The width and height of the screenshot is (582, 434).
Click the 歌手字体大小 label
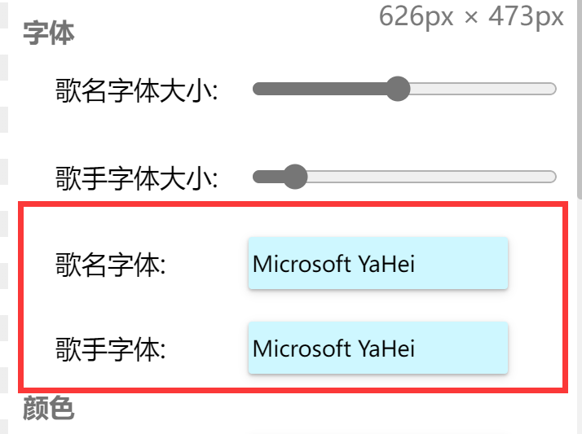(136, 178)
